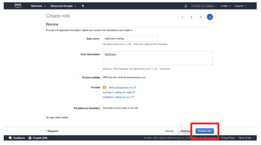Click the Create role page title
261x145 pixels.
(58, 16)
